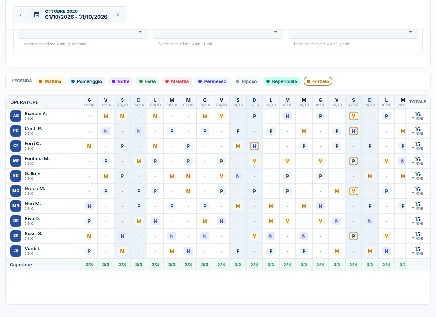This screenshot has height=317, width=436.
Task: Click the TOTALE column header
Action: [x=418, y=102]
